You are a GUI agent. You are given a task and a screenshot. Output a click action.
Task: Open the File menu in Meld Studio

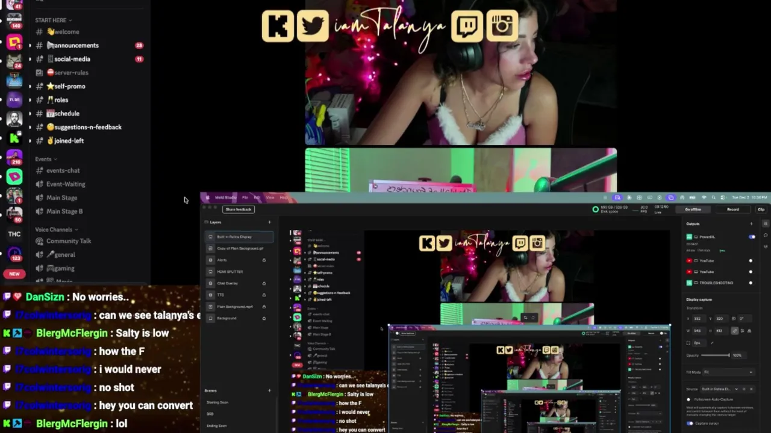point(245,197)
